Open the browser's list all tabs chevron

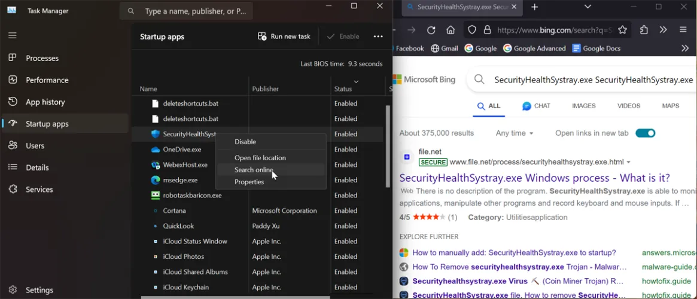[x=588, y=7]
